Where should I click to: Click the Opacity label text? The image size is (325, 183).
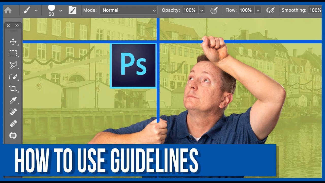[171, 10]
